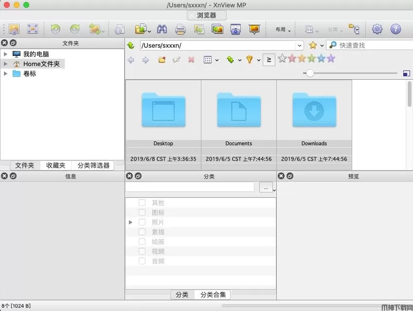This screenshot has height=311, width=413.
Task: Create a new folder using toolbar icon
Action: click(x=162, y=60)
